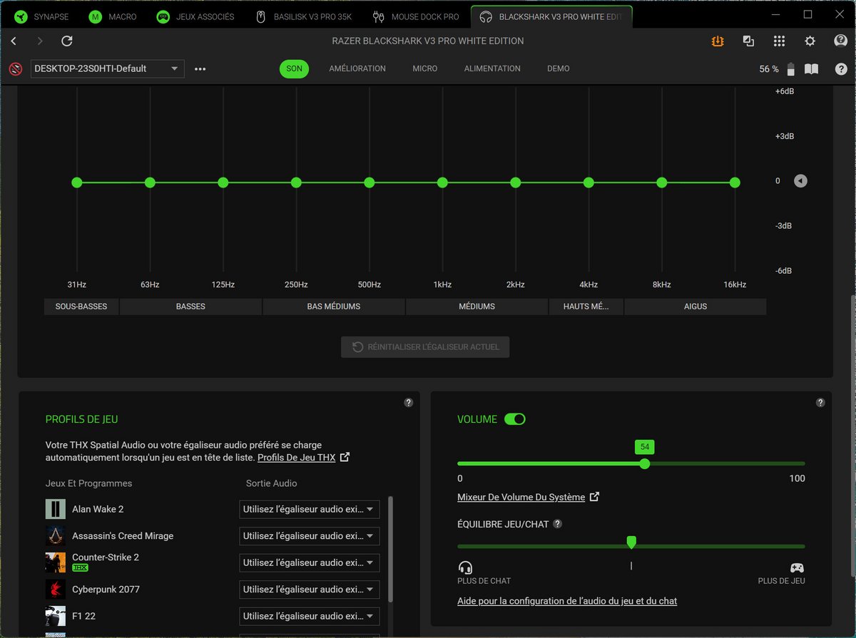Open the three-dot profile options menu
Viewport: 856px width, 638px height.
tap(200, 69)
